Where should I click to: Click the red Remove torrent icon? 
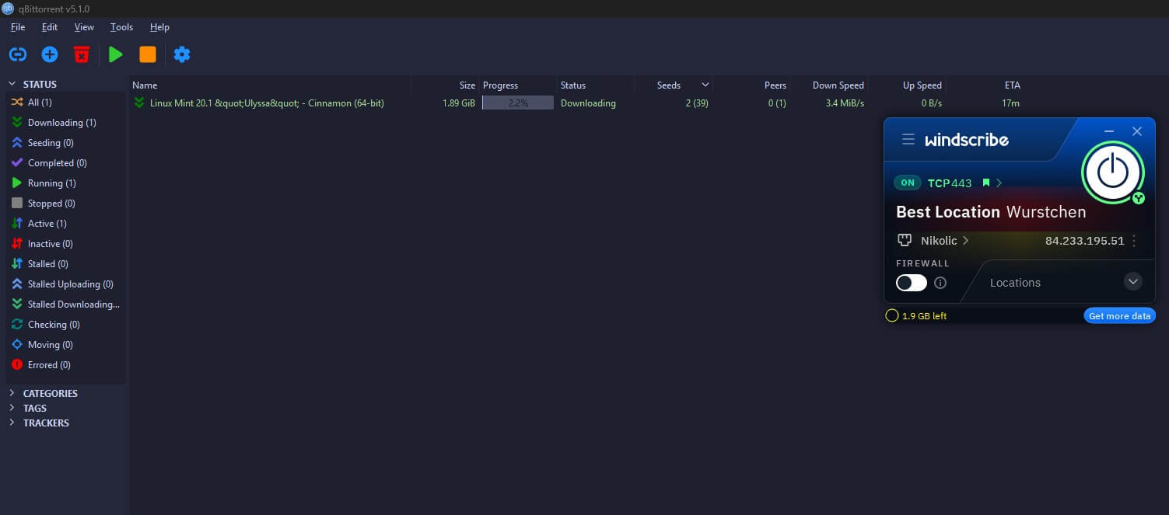82,54
